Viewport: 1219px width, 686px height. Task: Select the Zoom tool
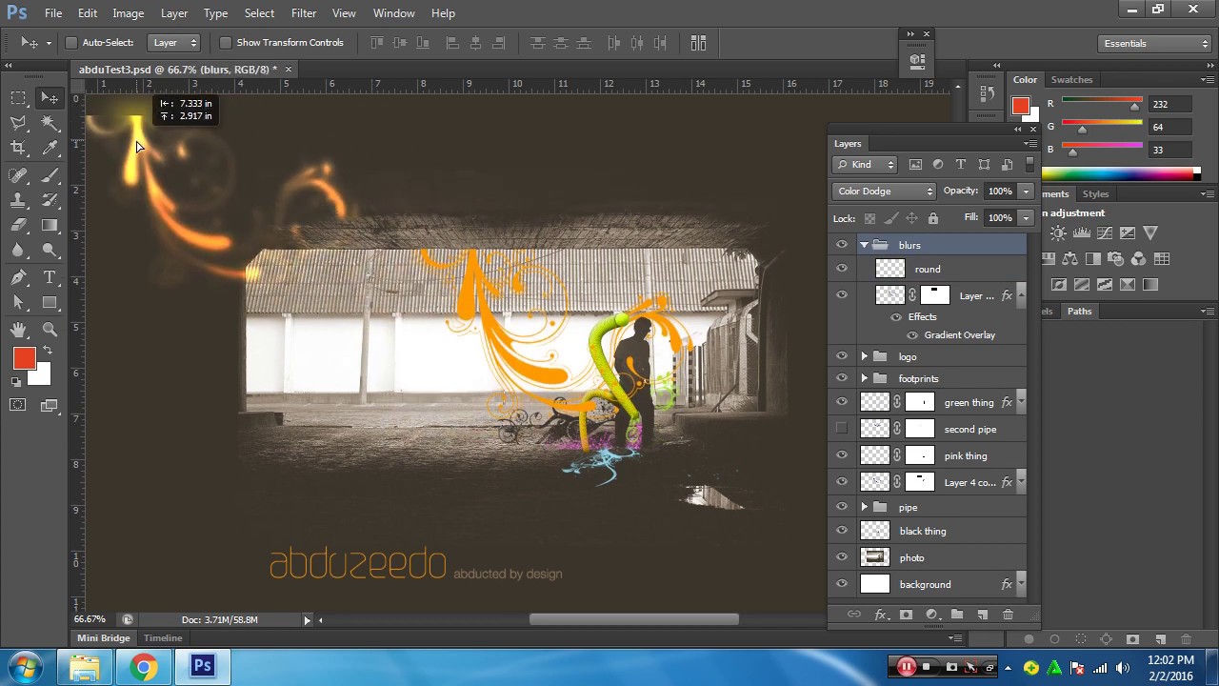click(x=50, y=330)
